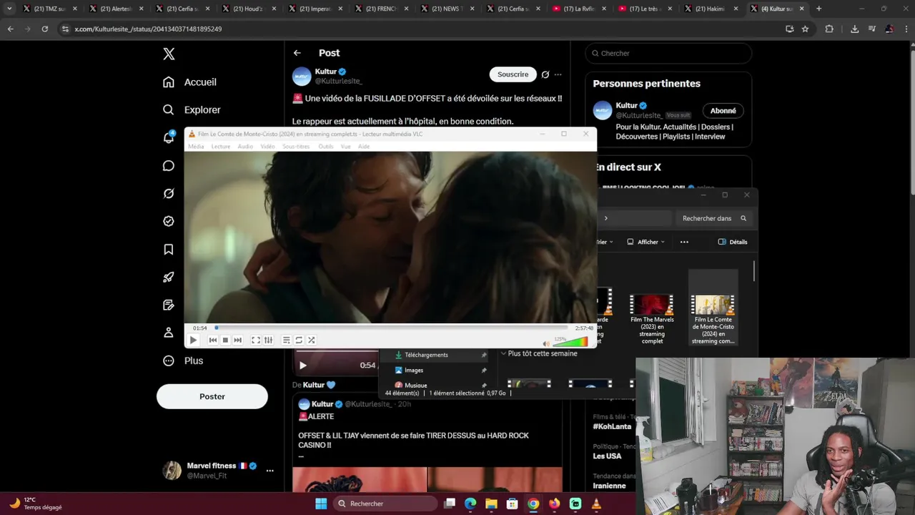Toggle the VLC playlist view
The image size is (915, 515).
coord(286,340)
